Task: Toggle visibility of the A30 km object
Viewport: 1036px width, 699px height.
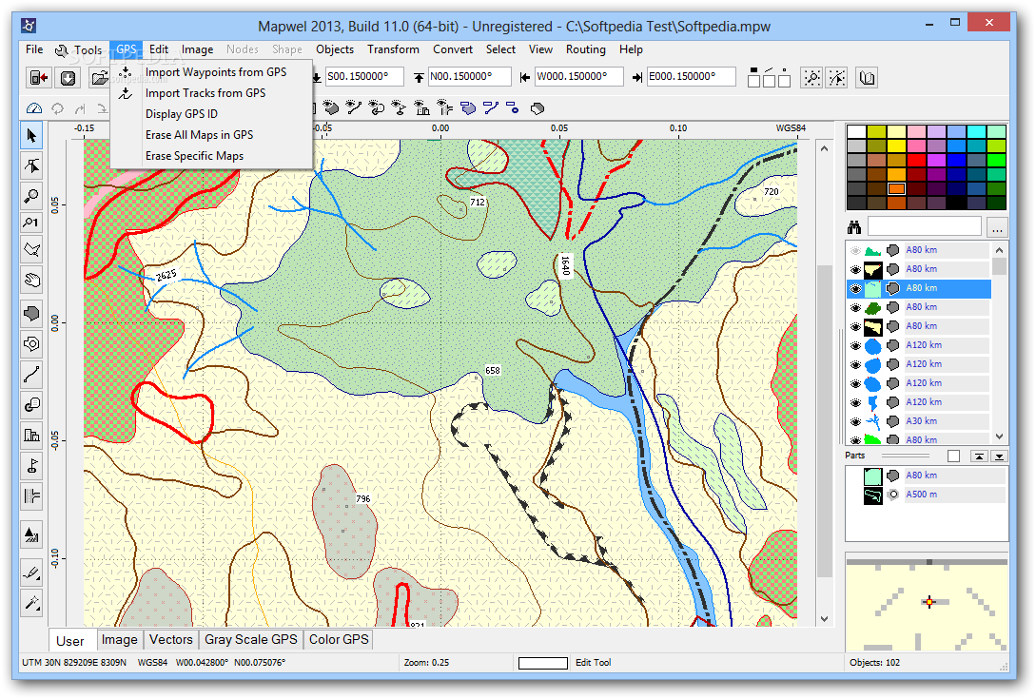Action: (x=855, y=421)
